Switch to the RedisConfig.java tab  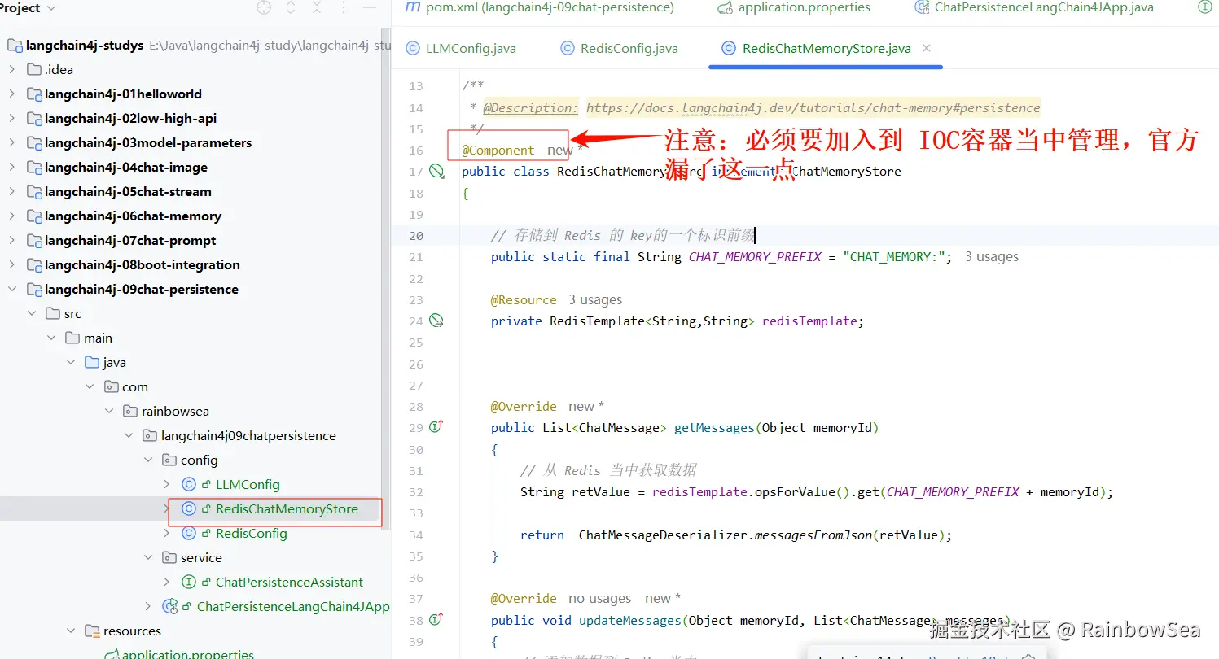pyautogui.click(x=619, y=49)
